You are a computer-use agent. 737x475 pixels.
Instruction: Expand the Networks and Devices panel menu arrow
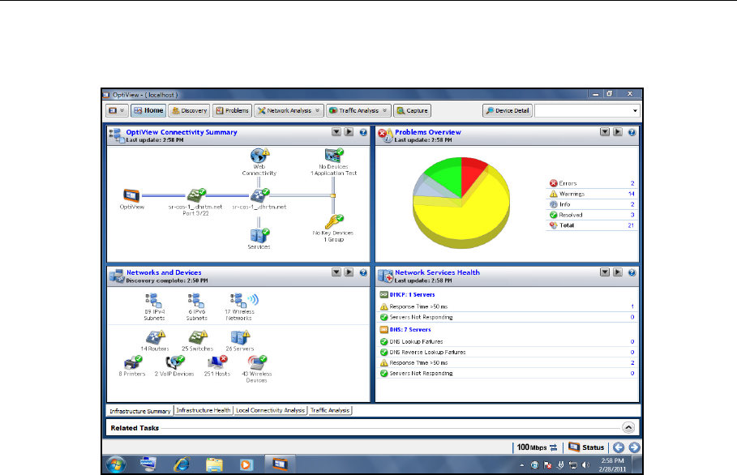(336, 272)
